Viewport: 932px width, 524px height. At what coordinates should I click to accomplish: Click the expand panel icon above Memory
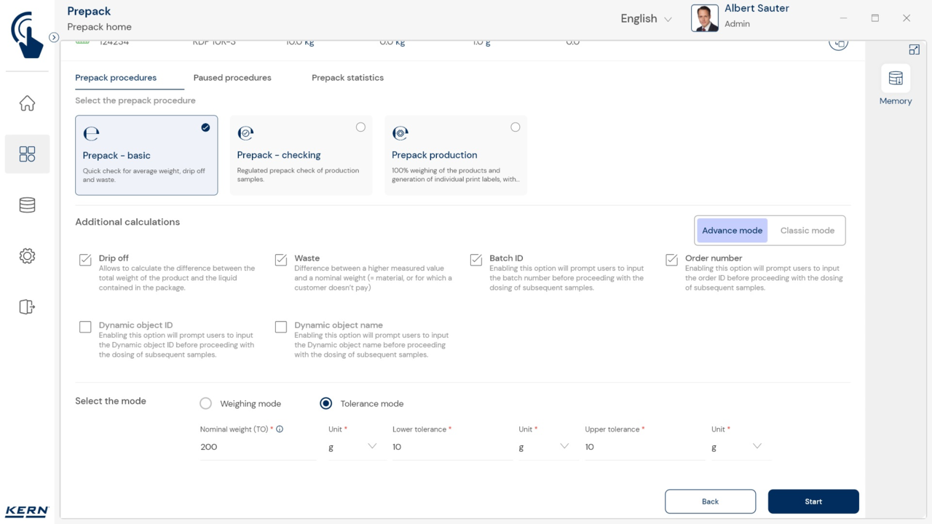point(914,49)
